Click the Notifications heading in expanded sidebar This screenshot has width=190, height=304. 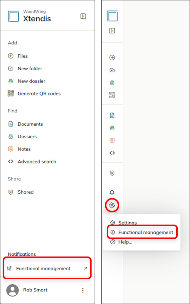22,254
